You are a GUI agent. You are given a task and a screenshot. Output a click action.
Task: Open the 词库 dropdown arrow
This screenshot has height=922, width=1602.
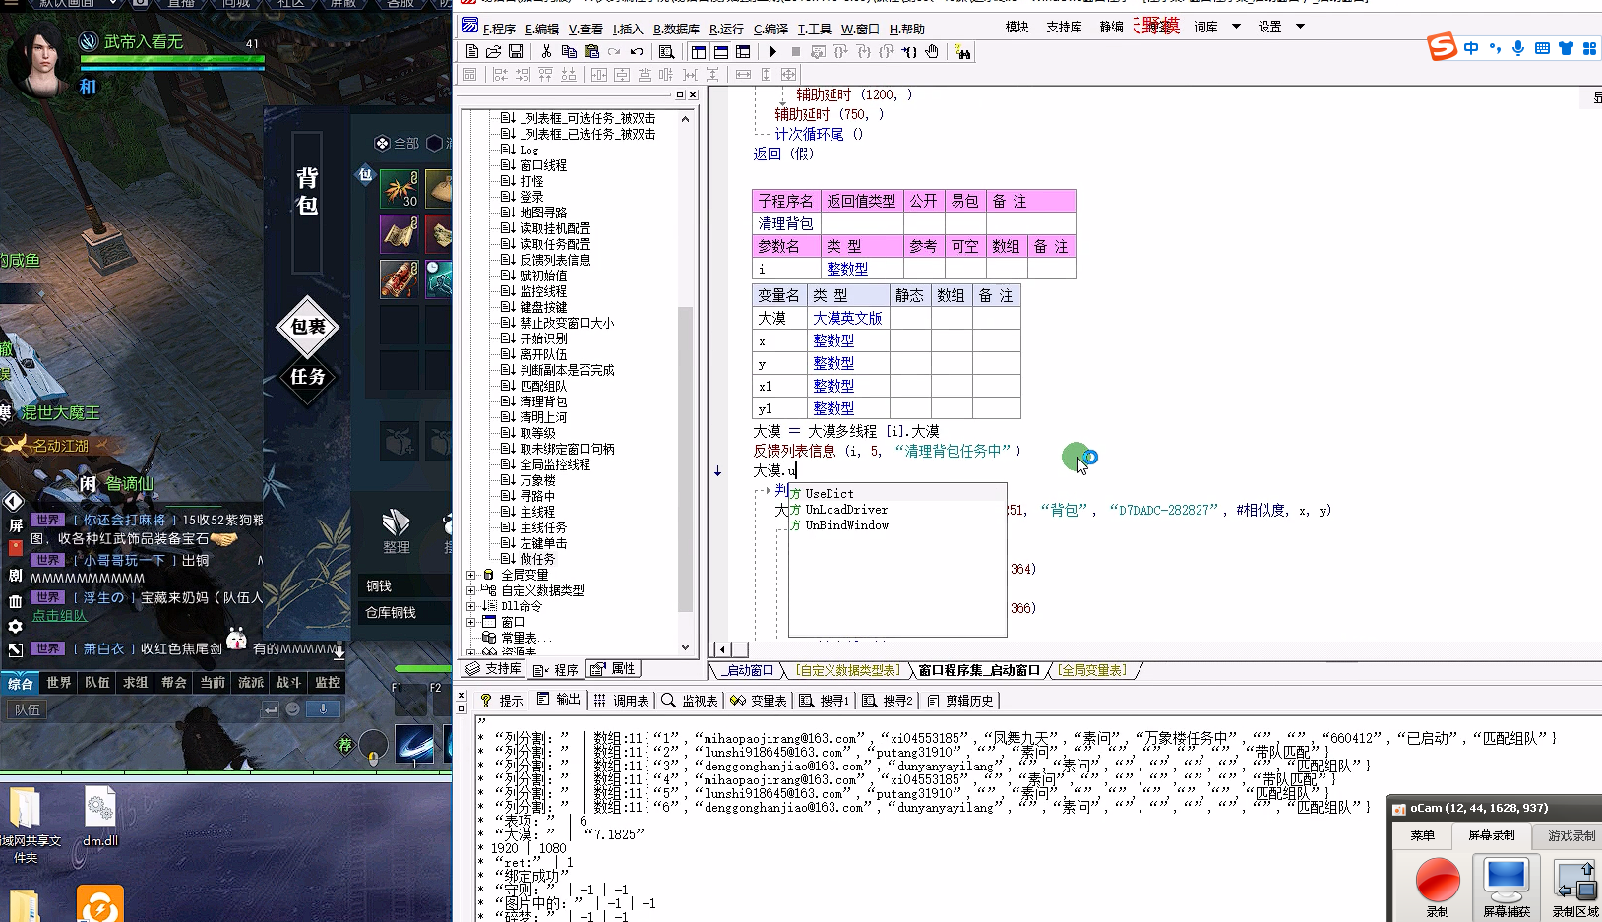point(1236,27)
